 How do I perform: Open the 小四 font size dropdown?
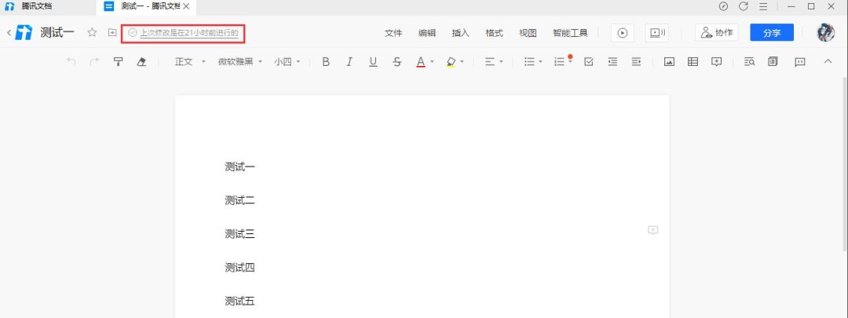click(287, 62)
